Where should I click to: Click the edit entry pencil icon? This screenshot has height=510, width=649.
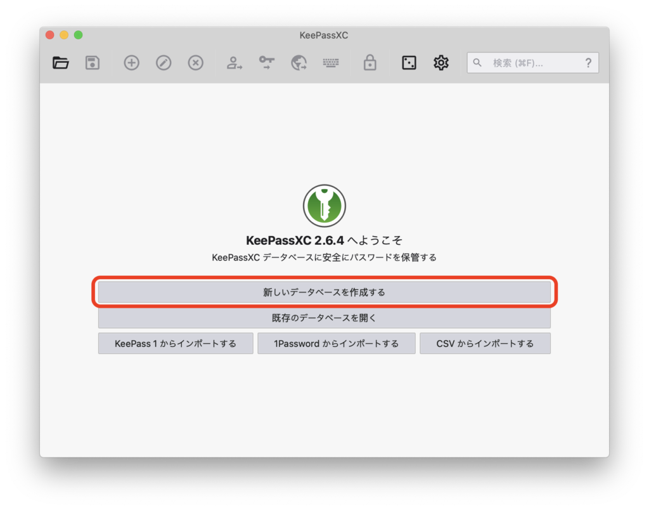click(164, 63)
